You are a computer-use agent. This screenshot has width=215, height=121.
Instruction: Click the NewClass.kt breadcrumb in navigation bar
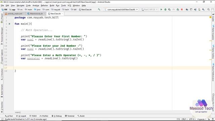pos(85,10)
